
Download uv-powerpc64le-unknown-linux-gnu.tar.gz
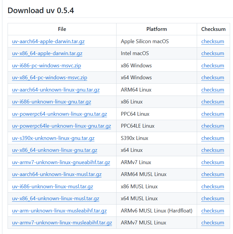pyautogui.click(x=59, y=126)
